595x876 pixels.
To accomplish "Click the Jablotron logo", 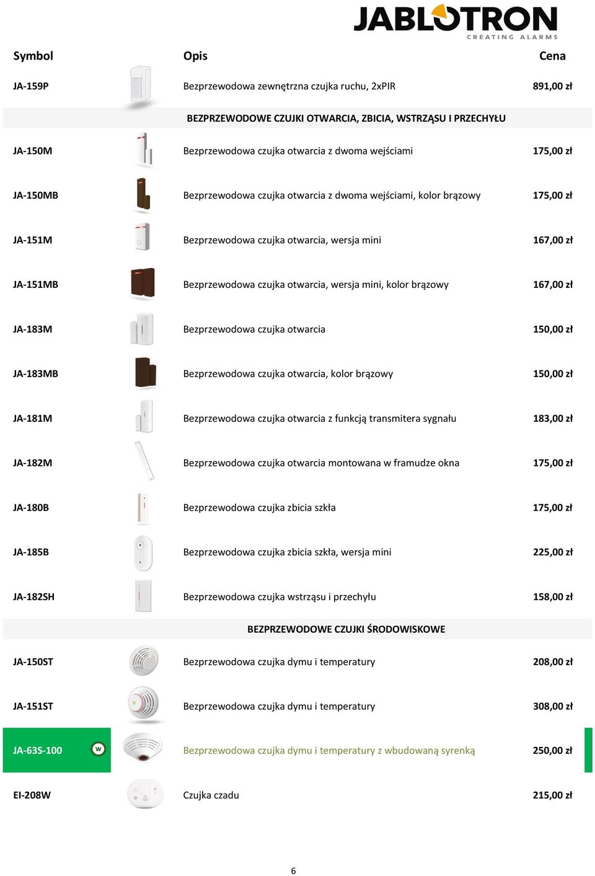I will pyautogui.click(x=456, y=22).
